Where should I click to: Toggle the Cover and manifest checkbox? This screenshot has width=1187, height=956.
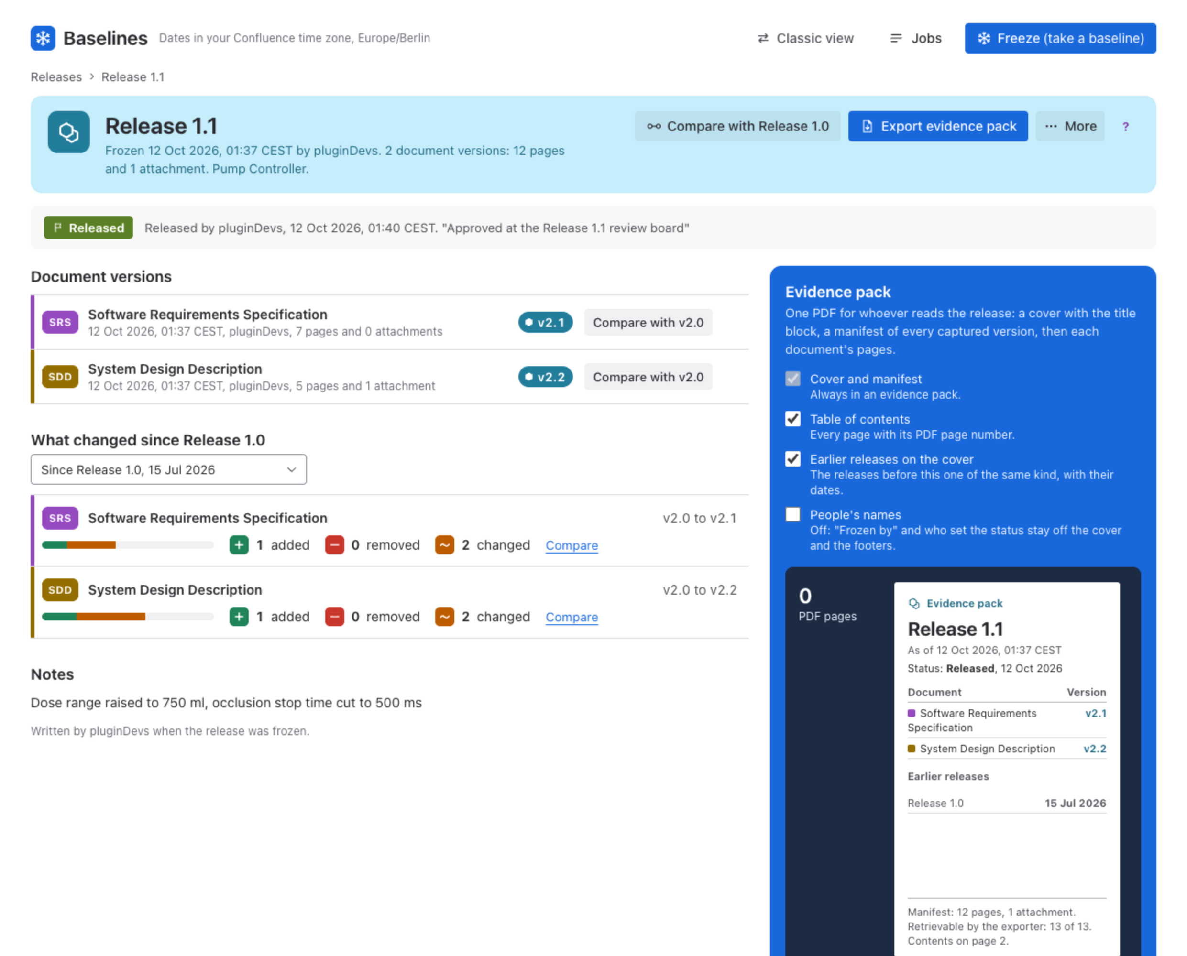[793, 379]
